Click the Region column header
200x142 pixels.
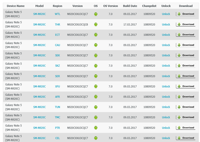point(58,6)
